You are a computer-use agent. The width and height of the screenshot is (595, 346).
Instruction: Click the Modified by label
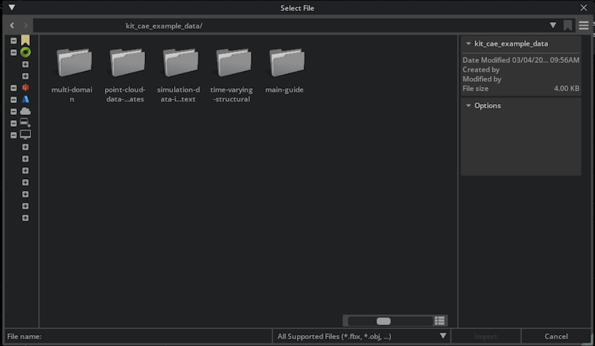pyautogui.click(x=482, y=79)
